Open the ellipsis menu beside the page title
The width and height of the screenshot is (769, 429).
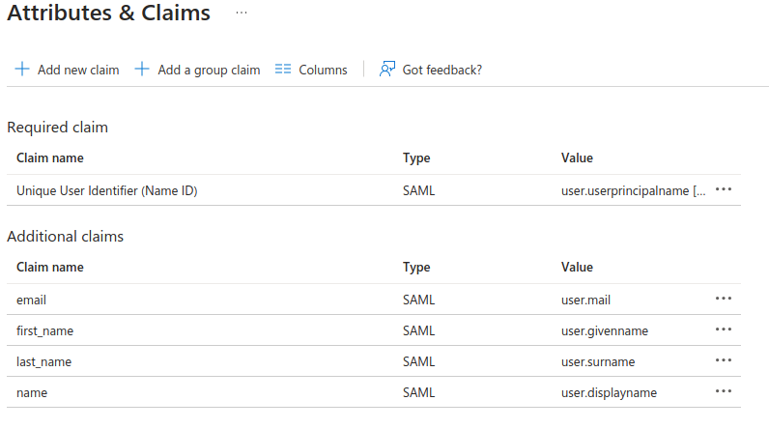pyautogui.click(x=242, y=14)
